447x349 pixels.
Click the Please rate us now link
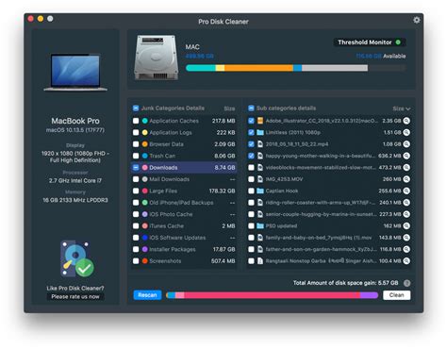[x=75, y=296]
